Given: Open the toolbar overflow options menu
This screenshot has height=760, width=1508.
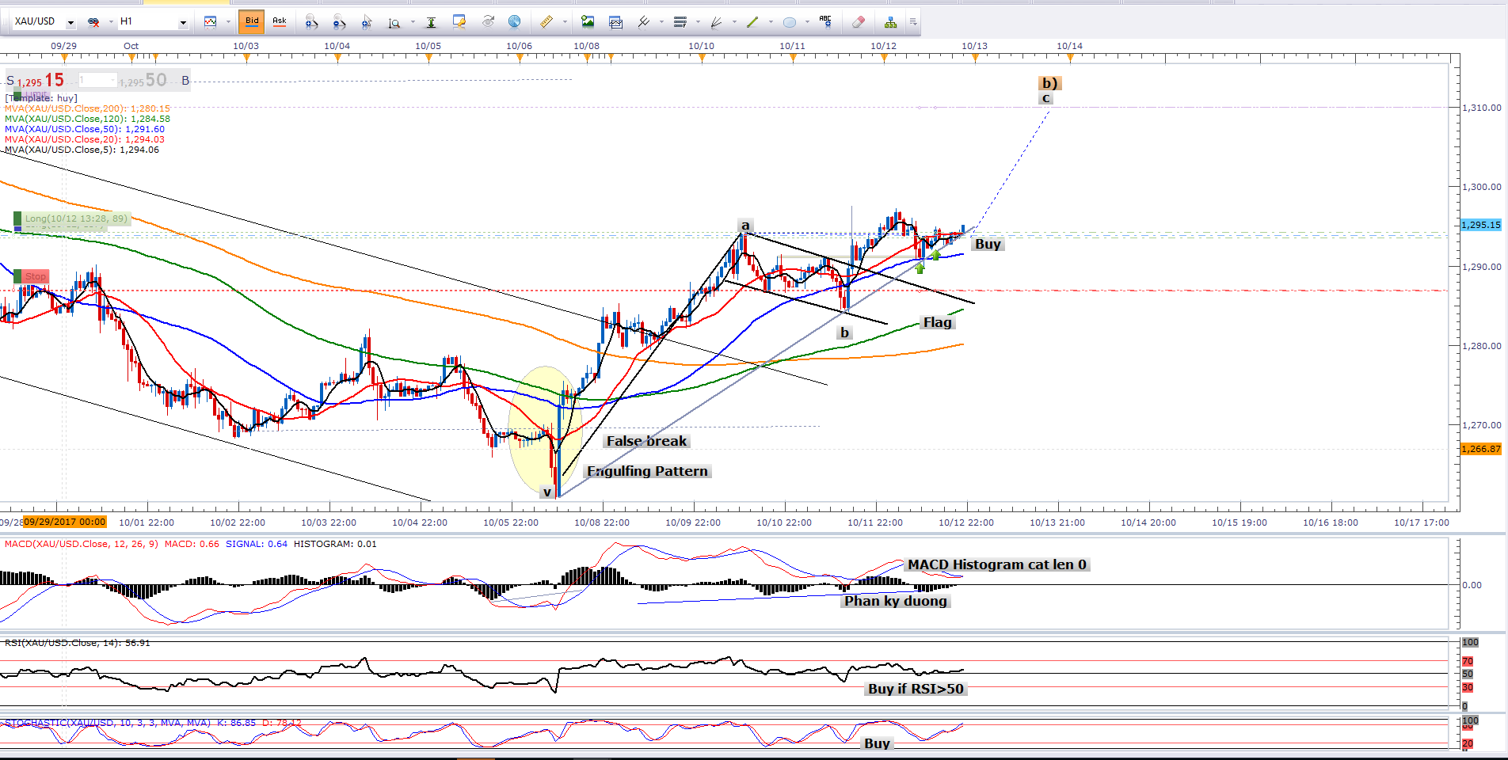Looking at the screenshot, I should click(913, 22).
